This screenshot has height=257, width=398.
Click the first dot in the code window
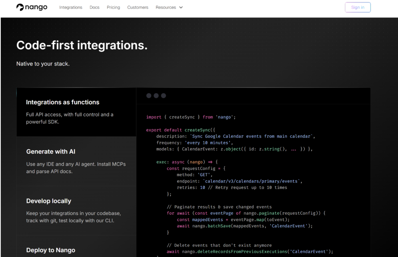(149, 96)
